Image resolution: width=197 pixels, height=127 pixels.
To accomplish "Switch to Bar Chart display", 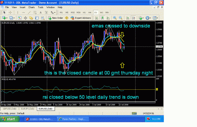I will click(x=96, y=18).
